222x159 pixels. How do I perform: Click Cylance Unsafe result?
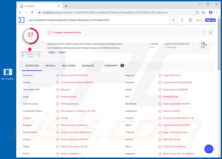click(x=64, y=118)
